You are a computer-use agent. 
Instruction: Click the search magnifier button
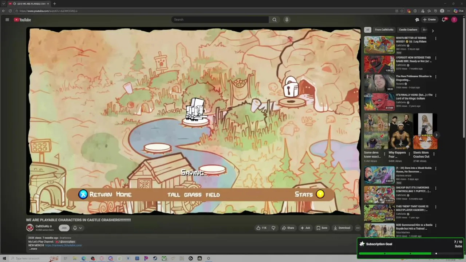pos(274,20)
